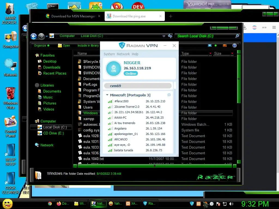Screen dimensions: 279x209
Task: Open Computer desktop icon
Action: tap(11, 40)
